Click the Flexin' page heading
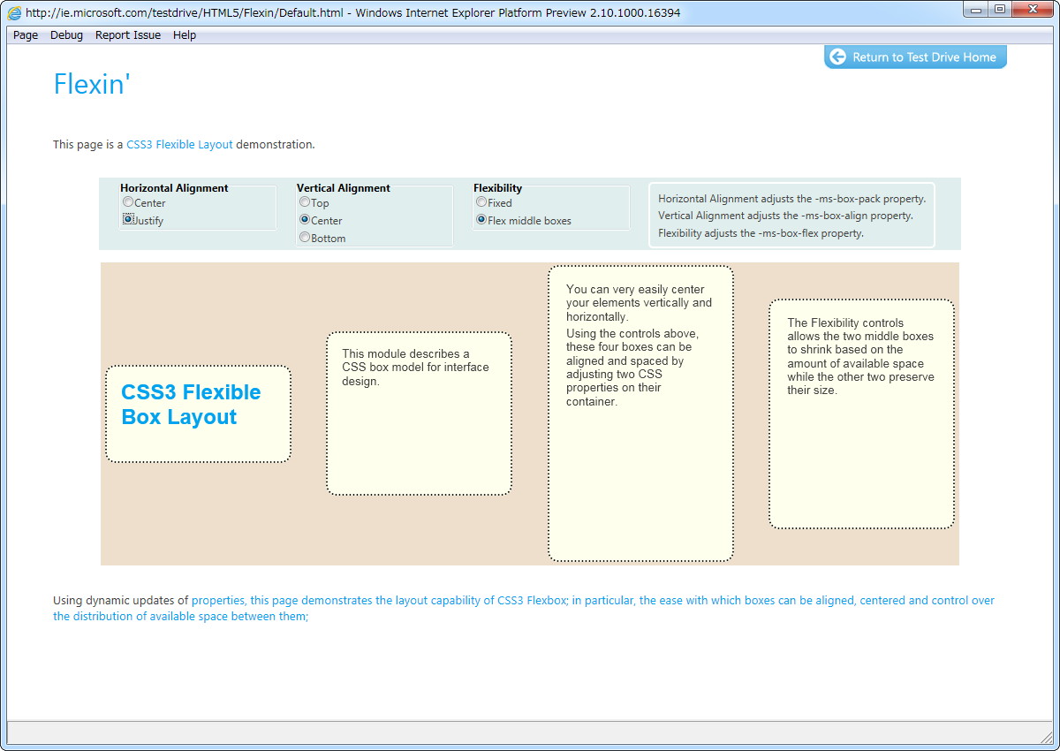This screenshot has height=751, width=1060. 92,84
